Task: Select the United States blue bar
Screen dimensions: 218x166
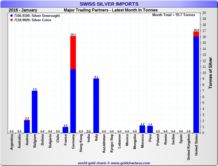Action: point(196,84)
